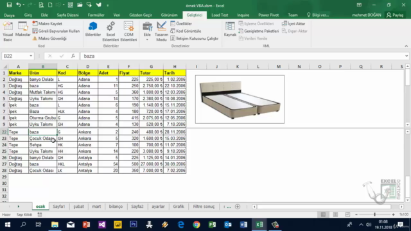411x231 pixels.
Task: Select cell with Çocuk Odası in row 28
Action: [x=43, y=171]
